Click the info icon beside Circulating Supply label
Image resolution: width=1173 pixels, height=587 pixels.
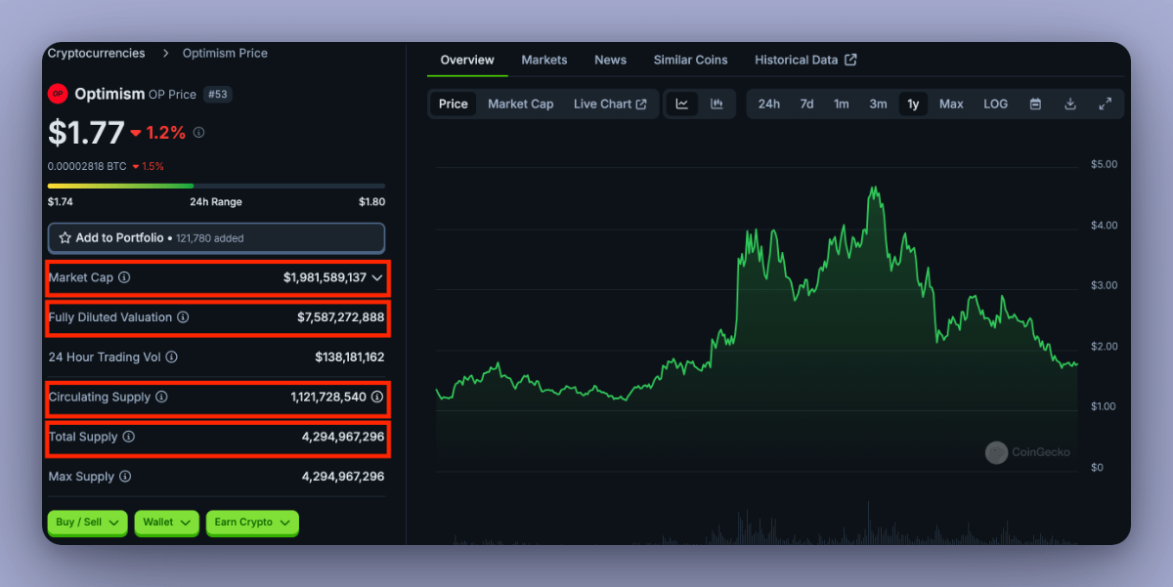pos(161,397)
